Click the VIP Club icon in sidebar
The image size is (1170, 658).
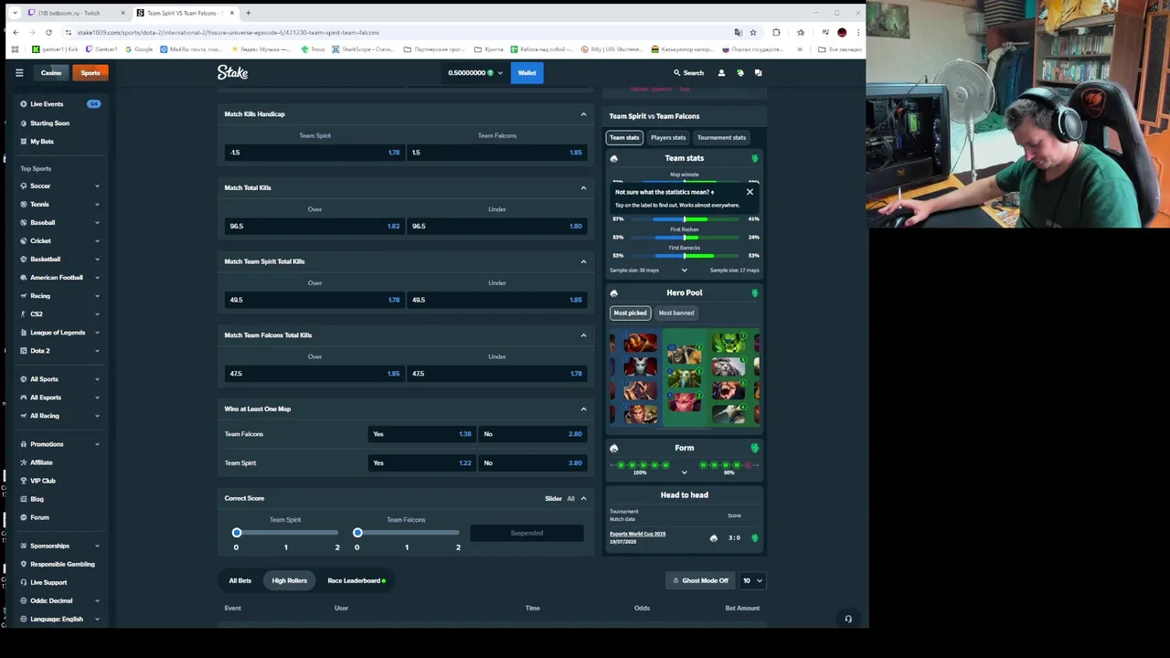click(24, 481)
